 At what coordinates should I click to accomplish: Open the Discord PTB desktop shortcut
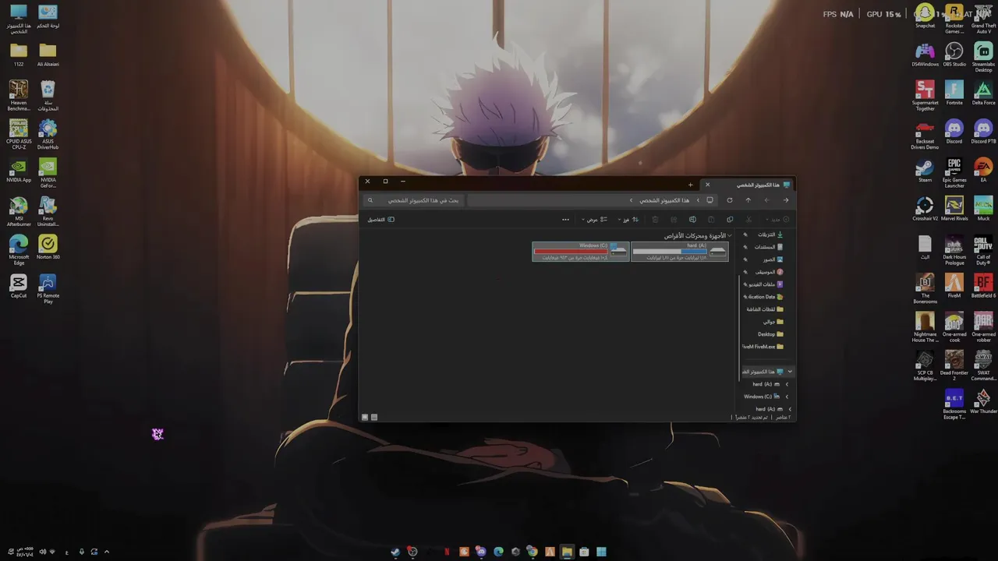(x=983, y=132)
